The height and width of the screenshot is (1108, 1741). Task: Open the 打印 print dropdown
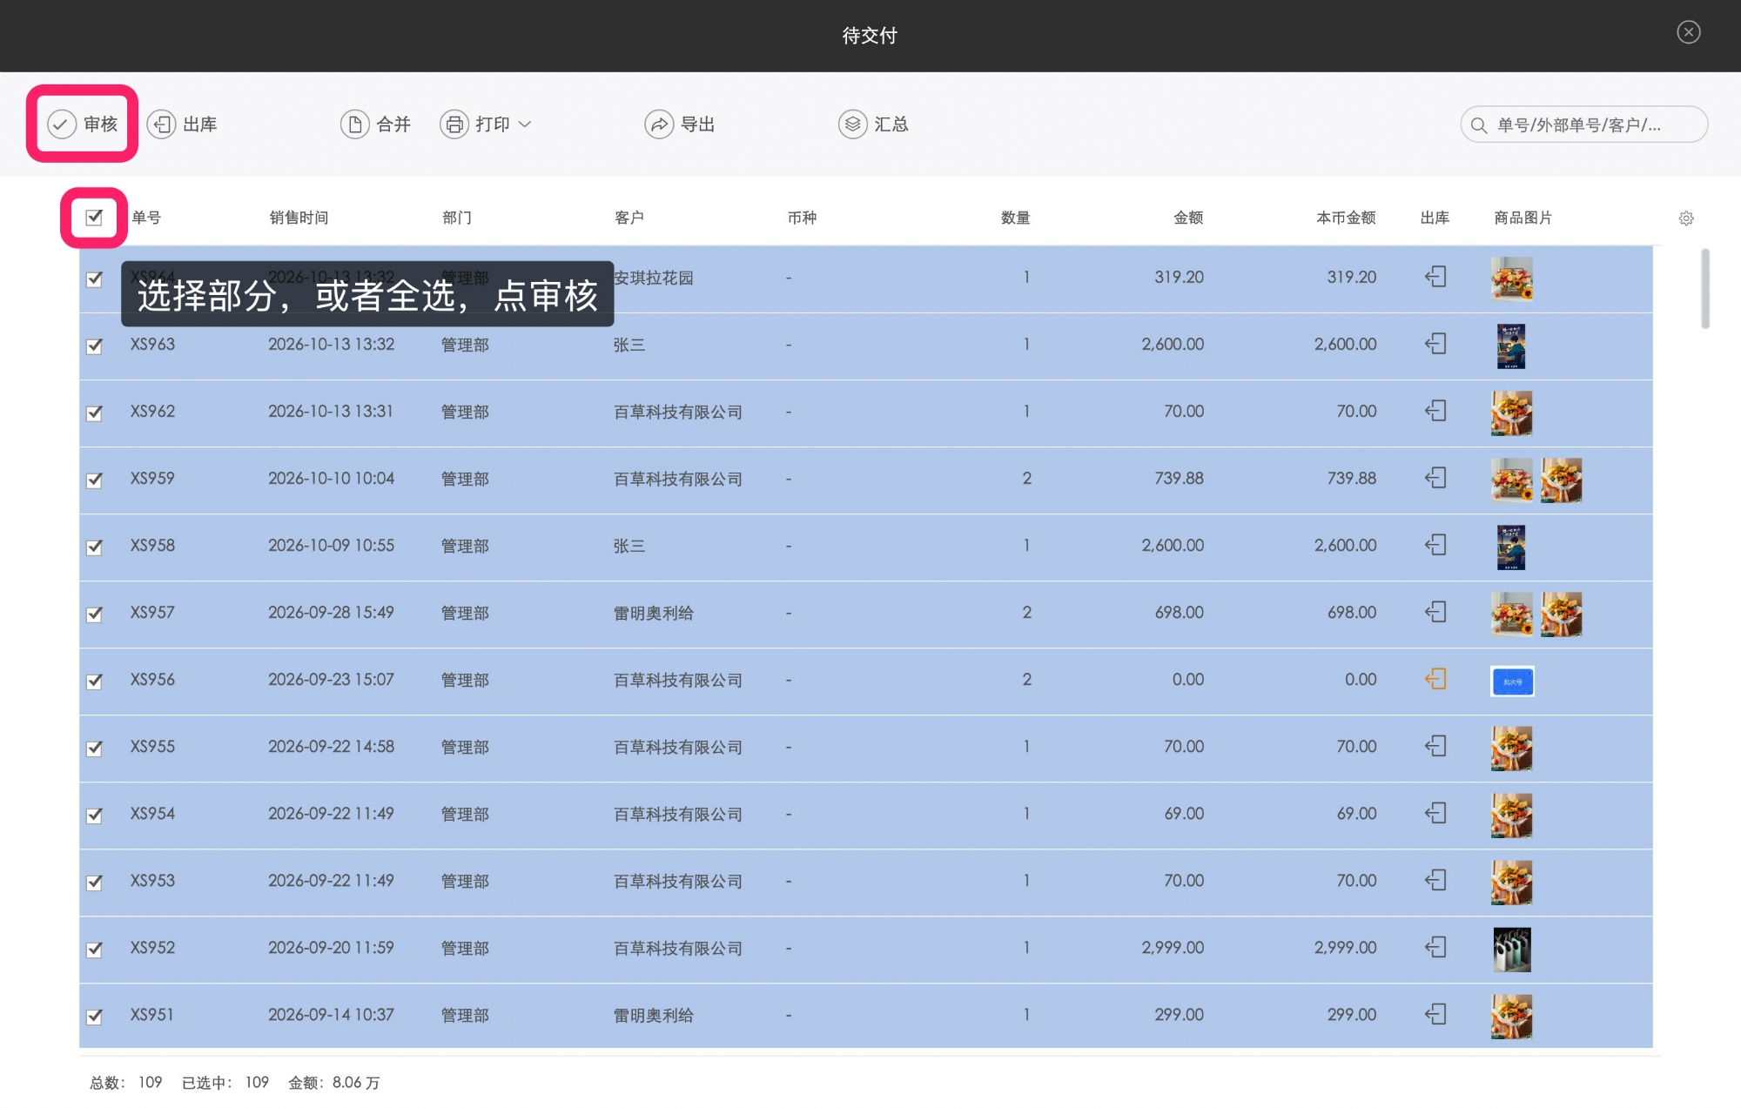point(486,124)
